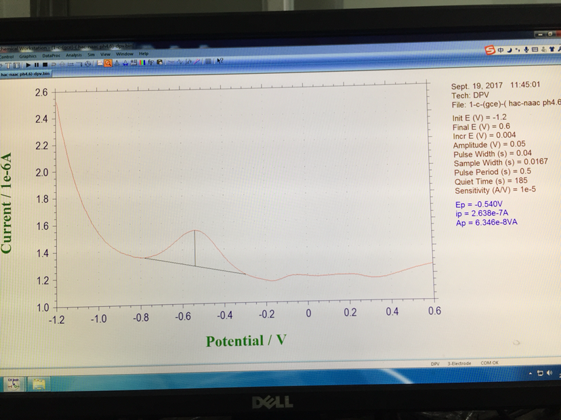Click the blue Peak Definition icon
The width and height of the screenshot is (561, 420).
[x=125, y=63]
